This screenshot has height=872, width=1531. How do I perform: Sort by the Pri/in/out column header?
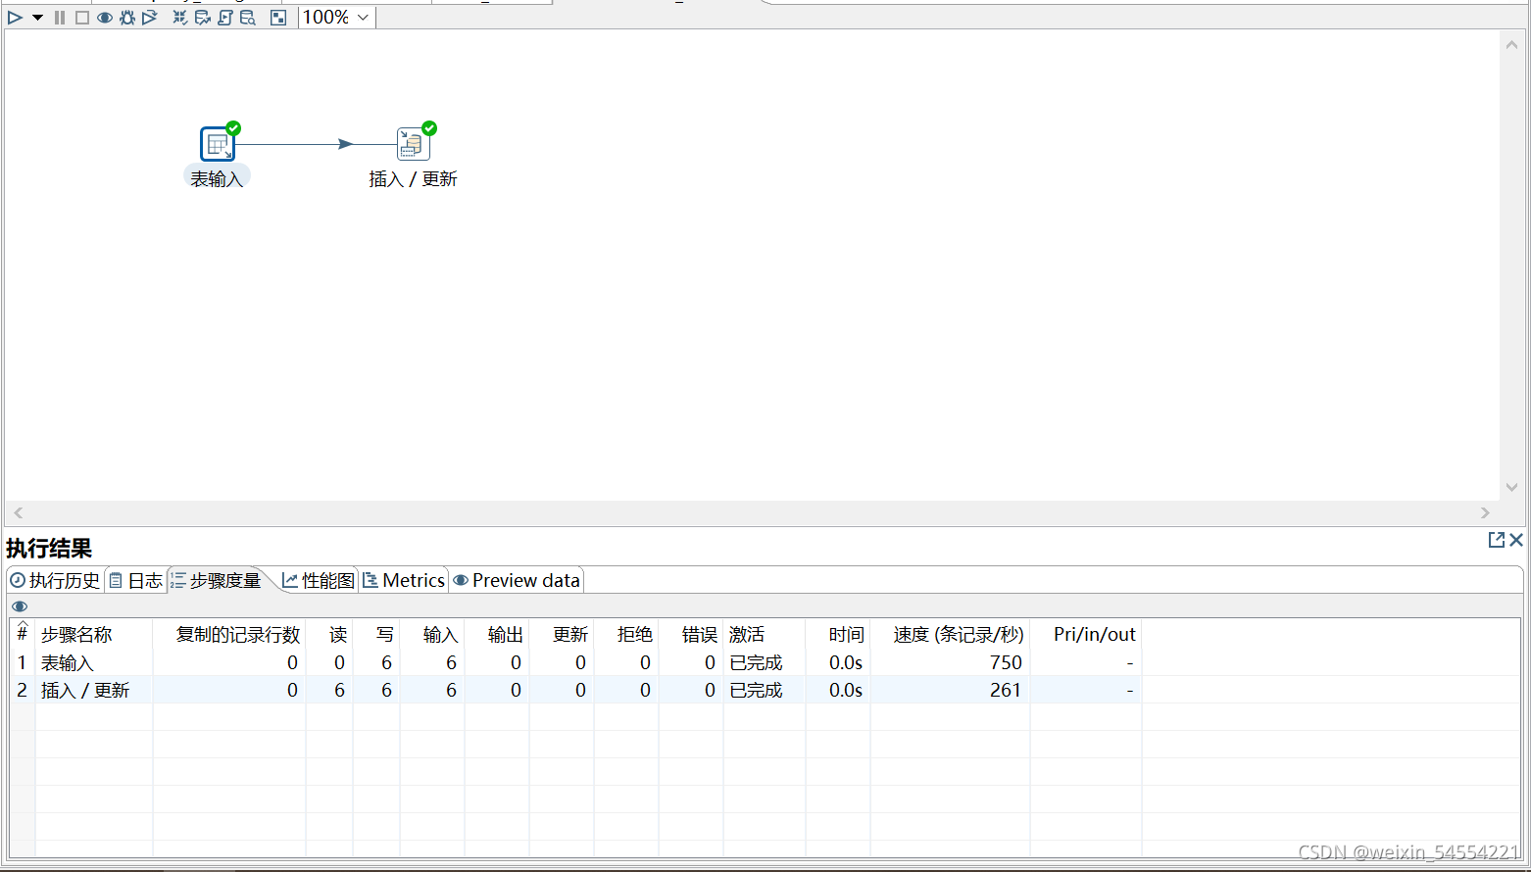(1086, 634)
